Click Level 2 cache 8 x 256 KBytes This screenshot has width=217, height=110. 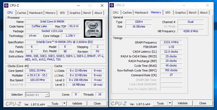tap(78, 80)
